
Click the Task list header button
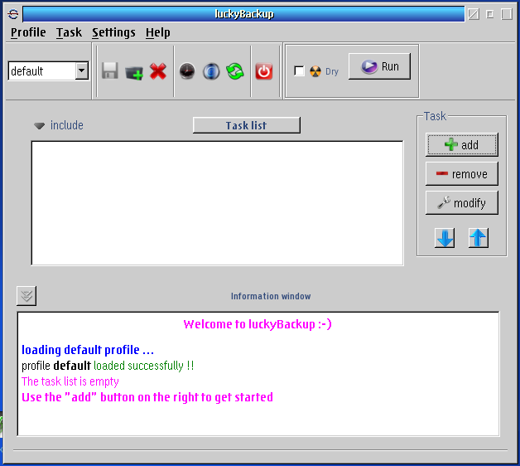(x=247, y=125)
